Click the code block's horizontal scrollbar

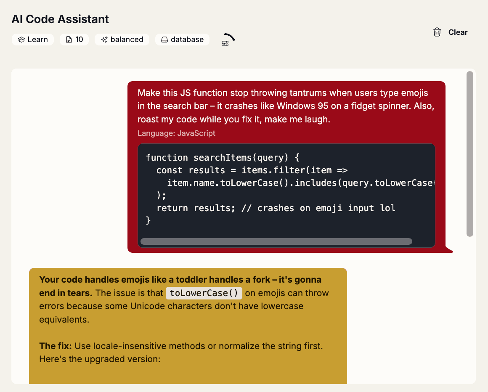(x=276, y=241)
